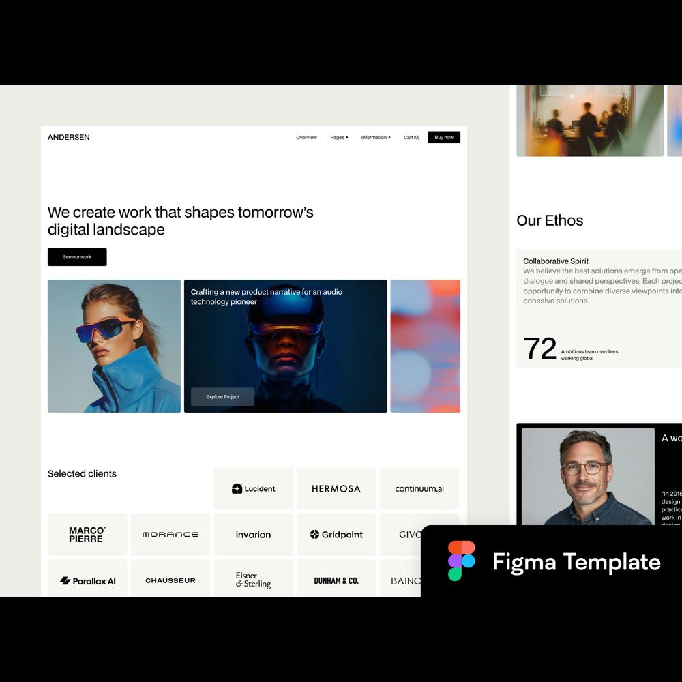This screenshot has width=682, height=682.
Task: Click the Figma logo icon
Action: pos(462,561)
